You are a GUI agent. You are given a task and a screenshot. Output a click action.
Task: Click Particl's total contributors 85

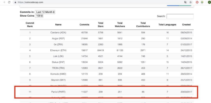(x=143, y=92)
